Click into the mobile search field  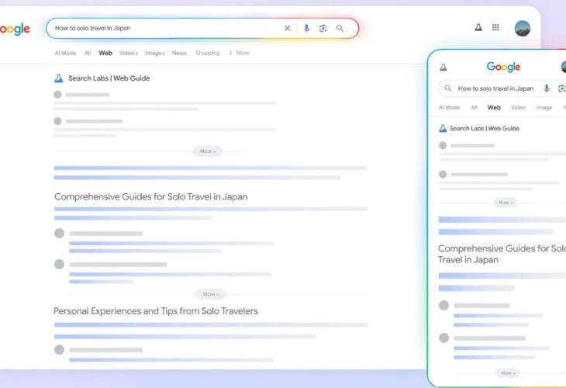point(495,88)
